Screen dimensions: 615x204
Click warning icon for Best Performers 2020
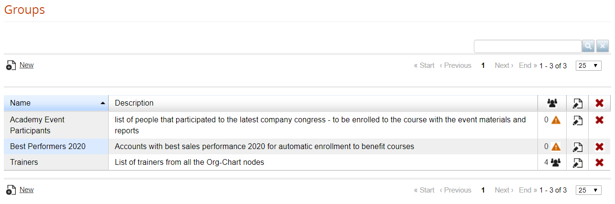pos(556,147)
